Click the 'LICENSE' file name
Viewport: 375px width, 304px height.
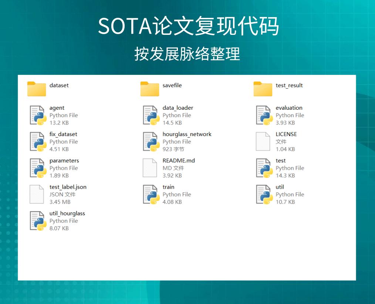[286, 134]
